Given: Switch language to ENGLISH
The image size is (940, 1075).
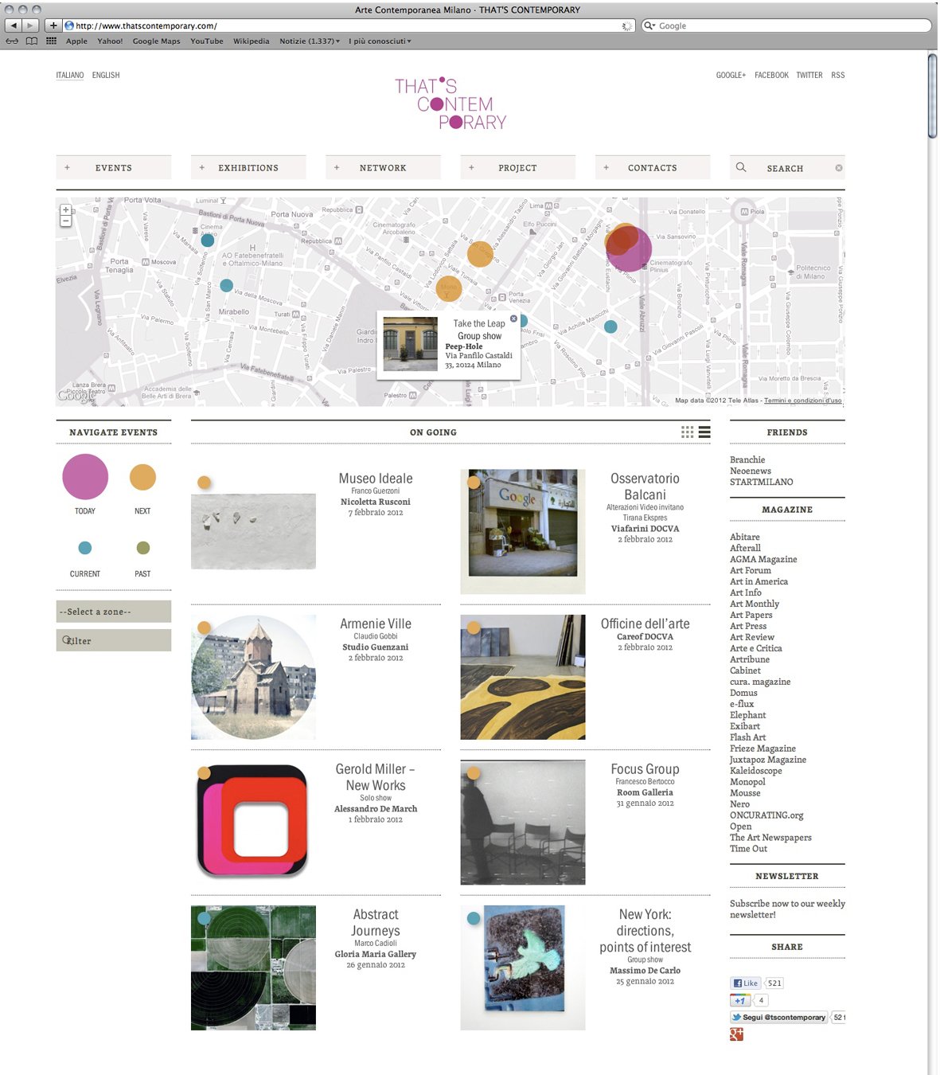Looking at the screenshot, I should (106, 75).
